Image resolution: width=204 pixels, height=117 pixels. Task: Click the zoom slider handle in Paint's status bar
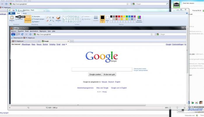pos(177,107)
